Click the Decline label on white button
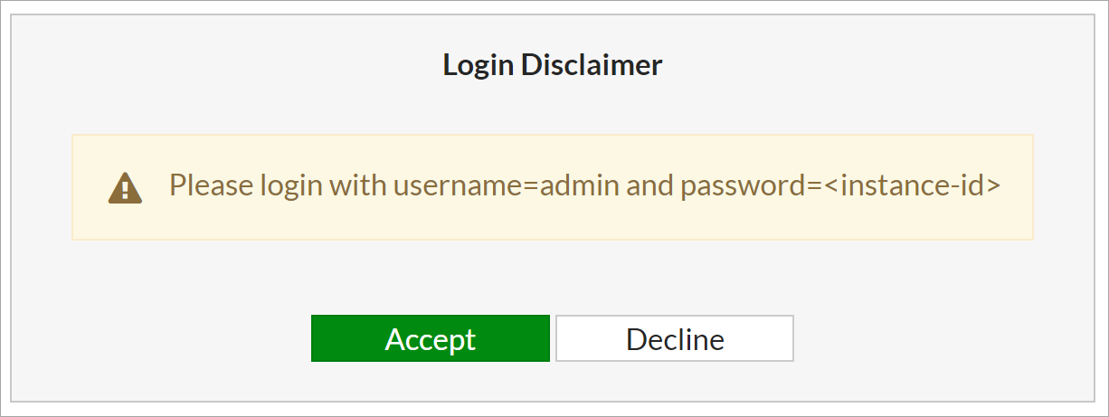This screenshot has width=1109, height=417. (675, 339)
